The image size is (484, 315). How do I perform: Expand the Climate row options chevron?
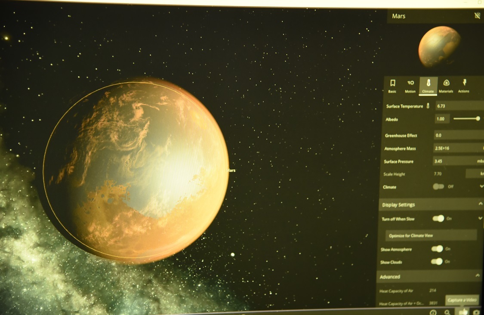[481, 186]
